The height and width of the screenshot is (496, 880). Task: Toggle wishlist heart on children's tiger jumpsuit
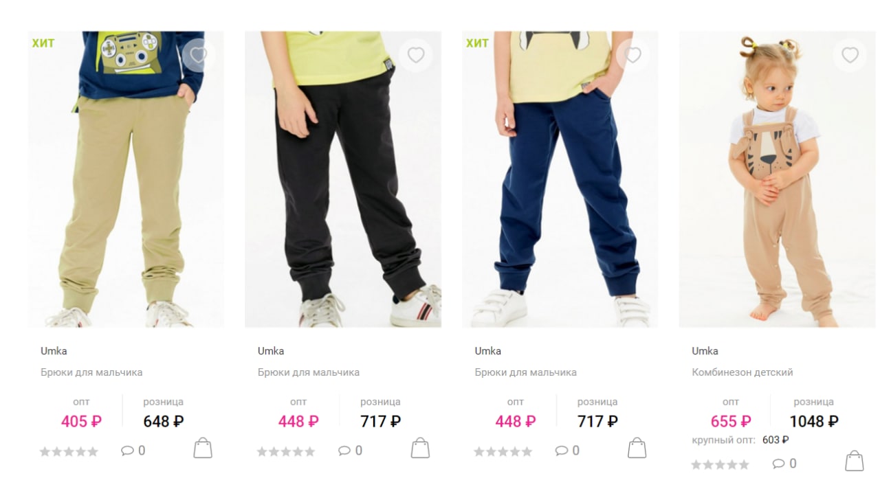[x=850, y=55]
